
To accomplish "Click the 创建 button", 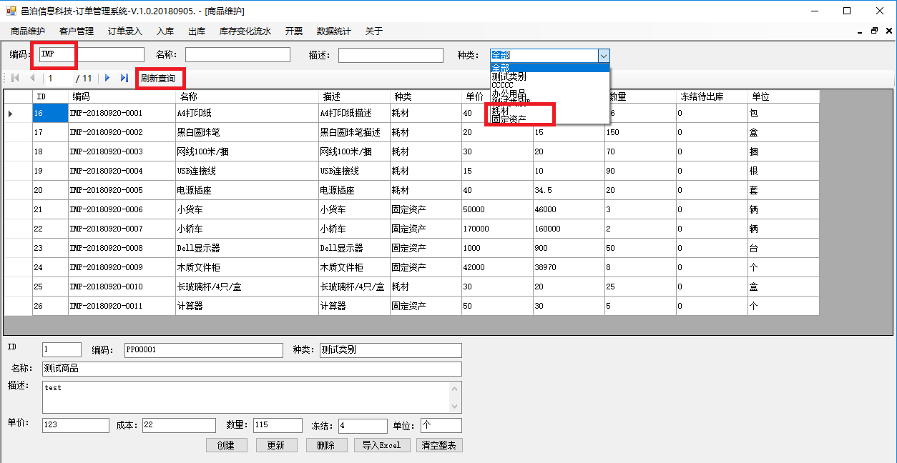I will click(x=227, y=445).
